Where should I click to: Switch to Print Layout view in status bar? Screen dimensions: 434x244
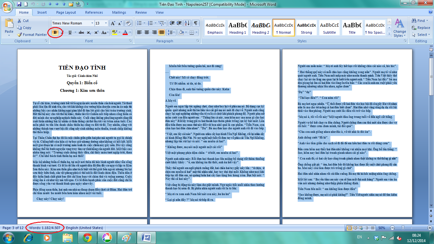pyautogui.click(x=350, y=228)
